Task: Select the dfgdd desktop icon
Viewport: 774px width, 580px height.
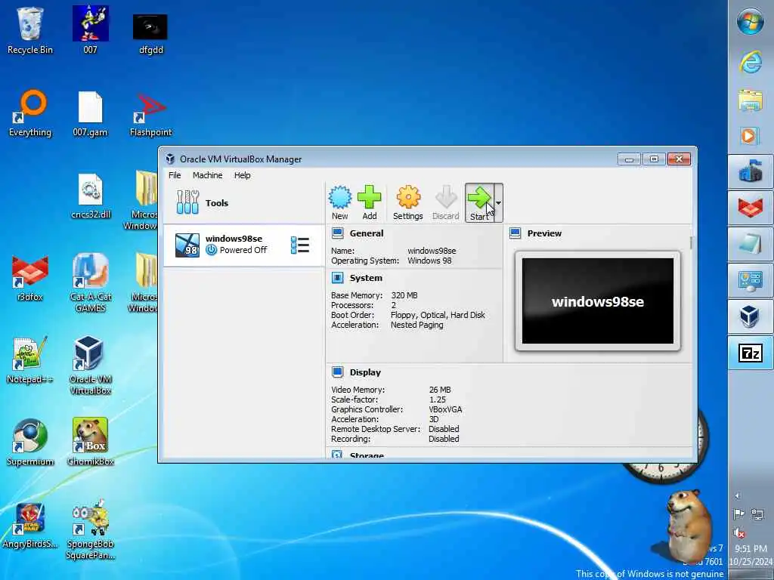Action: pyautogui.click(x=150, y=35)
